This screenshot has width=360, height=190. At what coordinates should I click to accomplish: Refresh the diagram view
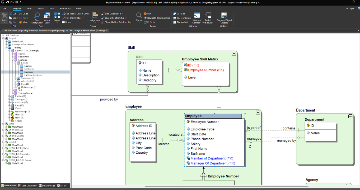coord(149,22)
